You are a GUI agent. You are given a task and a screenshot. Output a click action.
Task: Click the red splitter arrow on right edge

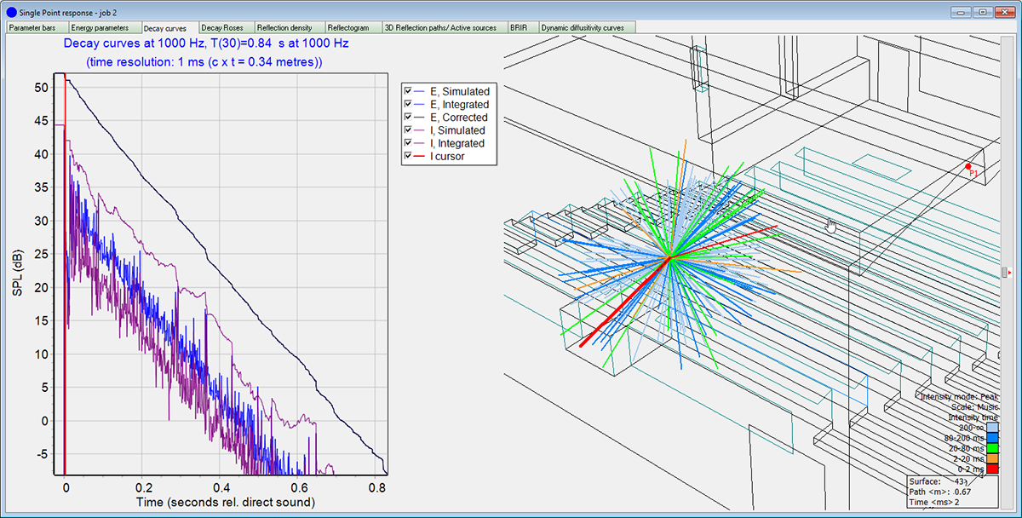click(x=1011, y=272)
